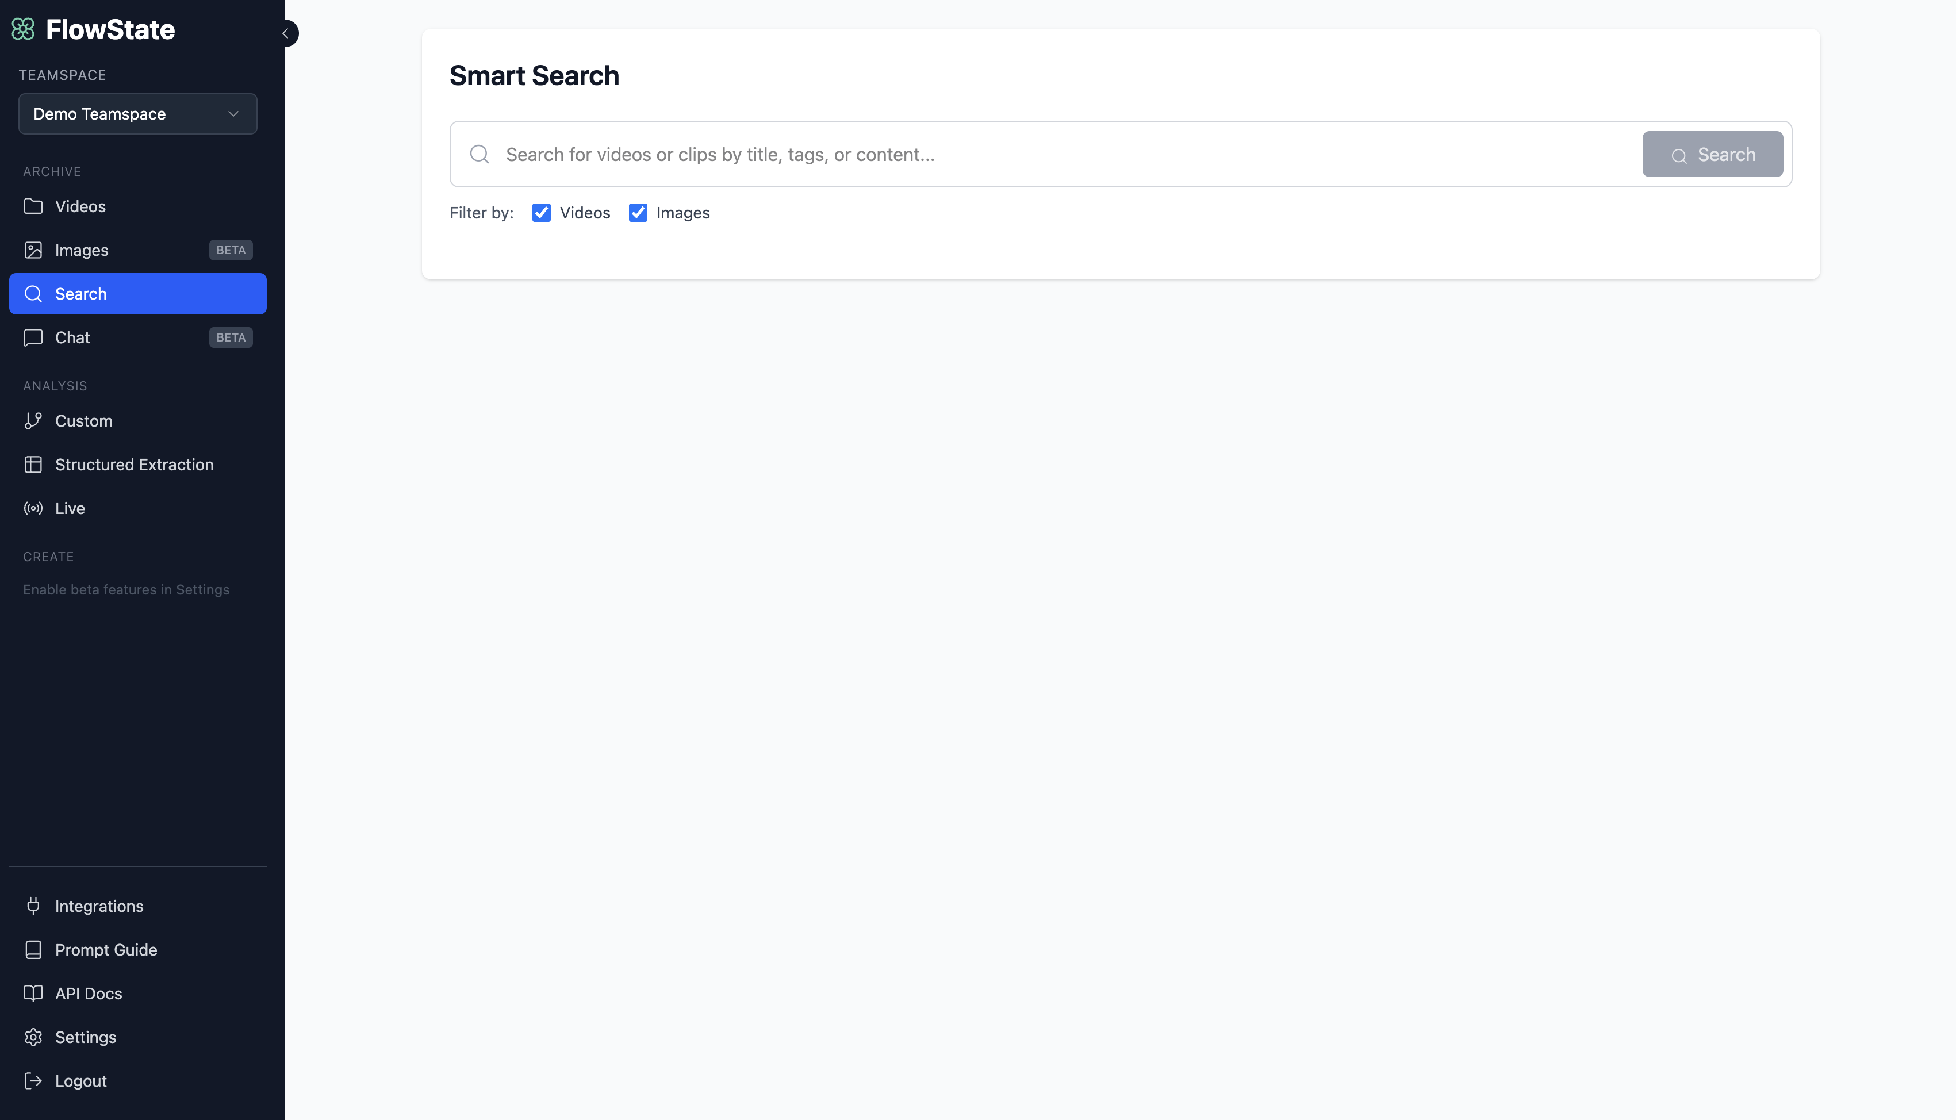Click the Chat bubble icon in sidebar
This screenshot has width=1956, height=1120.
tap(33, 337)
